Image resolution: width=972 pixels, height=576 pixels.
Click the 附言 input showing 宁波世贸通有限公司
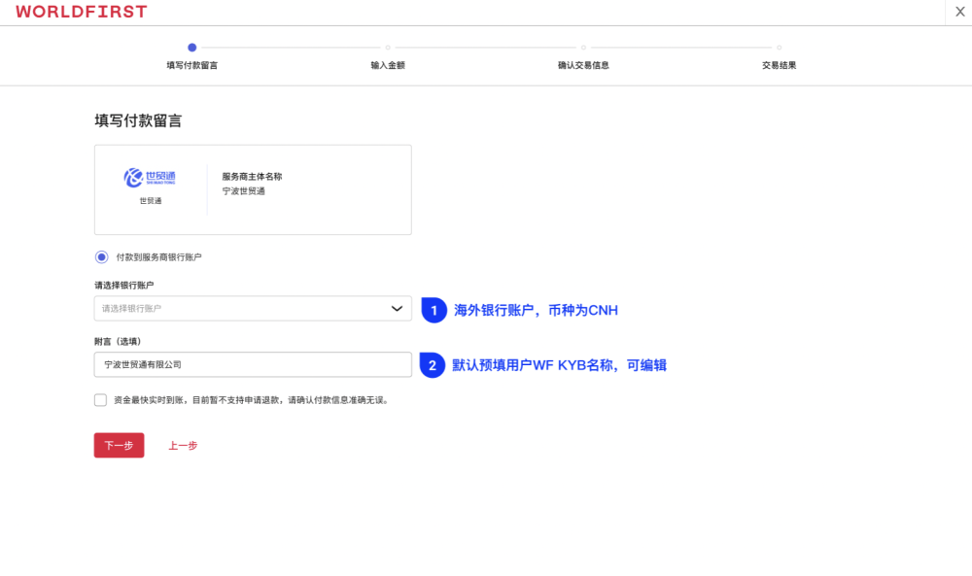253,364
